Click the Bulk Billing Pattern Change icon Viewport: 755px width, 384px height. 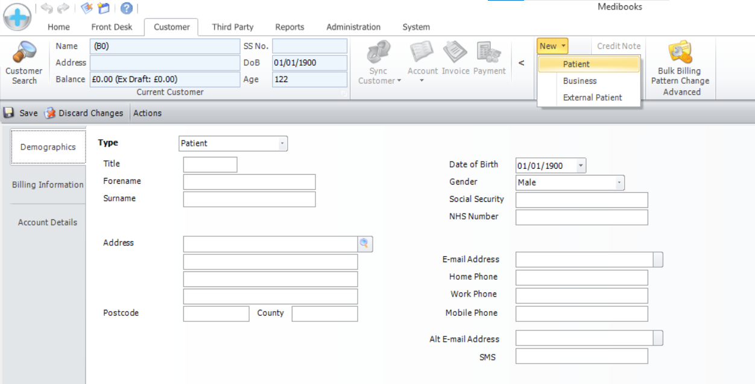[680, 53]
